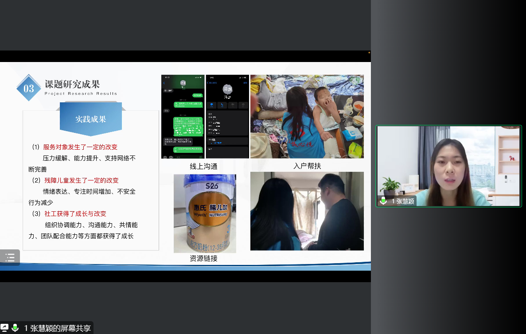
Task: Click the screen share icon in bottom-left label
Action: tap(5, 328)
